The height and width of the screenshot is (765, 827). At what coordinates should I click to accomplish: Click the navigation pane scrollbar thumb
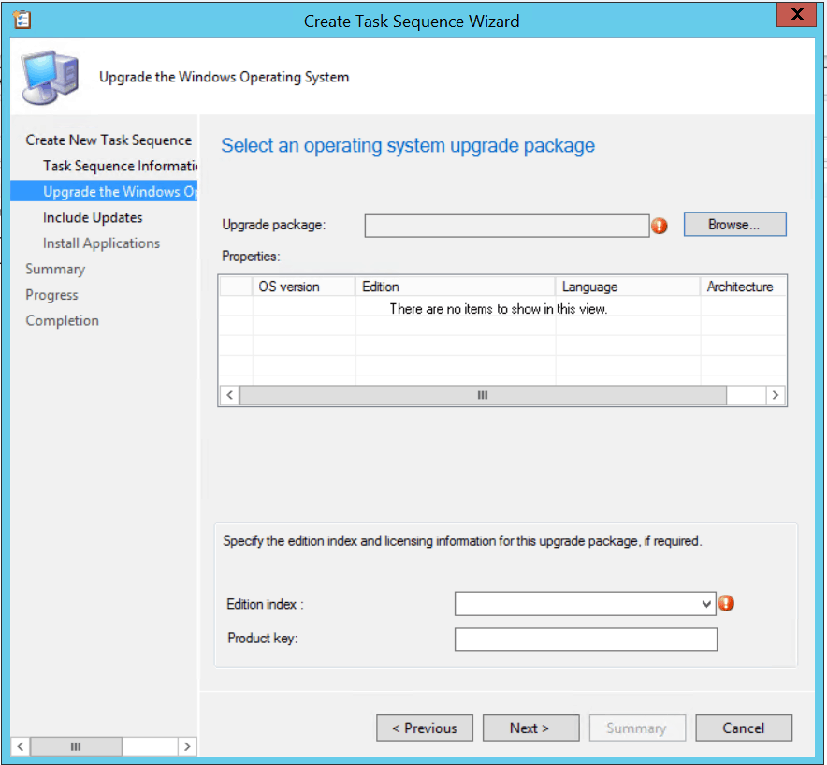pos(76,746)
